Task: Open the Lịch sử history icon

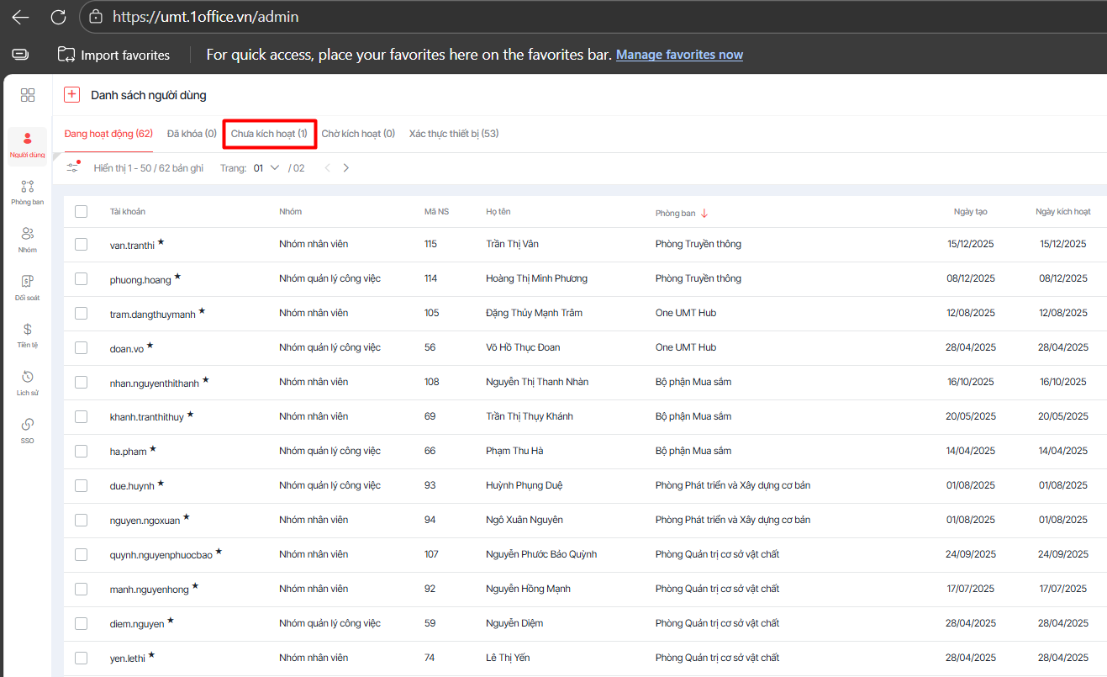Action: 28,377
